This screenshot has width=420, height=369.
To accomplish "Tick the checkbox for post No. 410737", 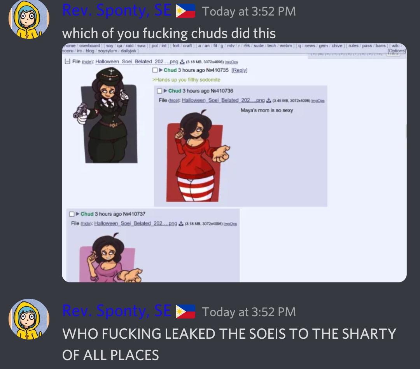I will point(72,214).
